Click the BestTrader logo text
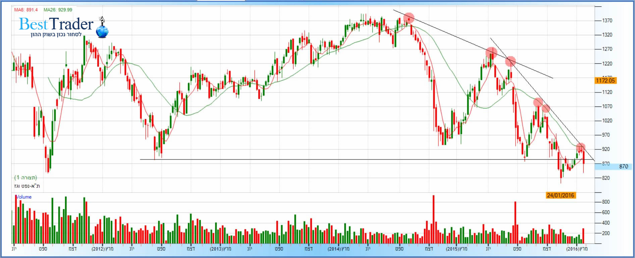This screenshot has width=635, height=258. pos(56,24)
